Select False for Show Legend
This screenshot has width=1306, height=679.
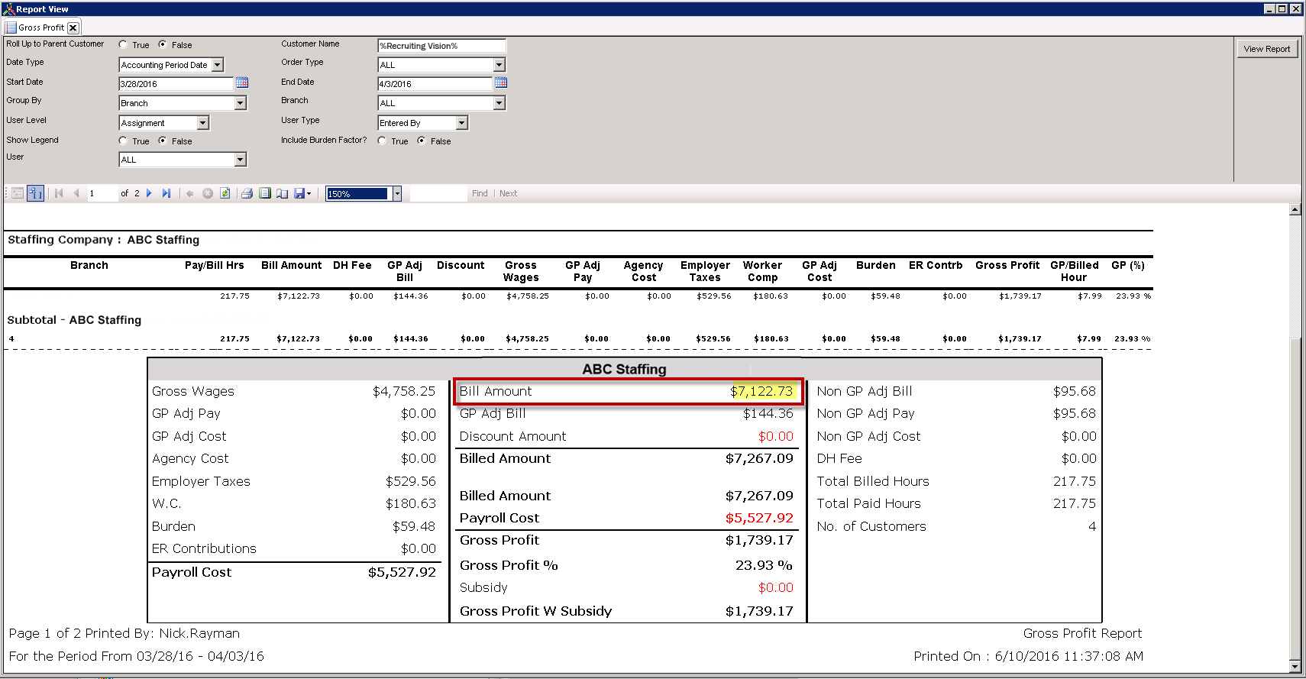(x=163, y=141)
